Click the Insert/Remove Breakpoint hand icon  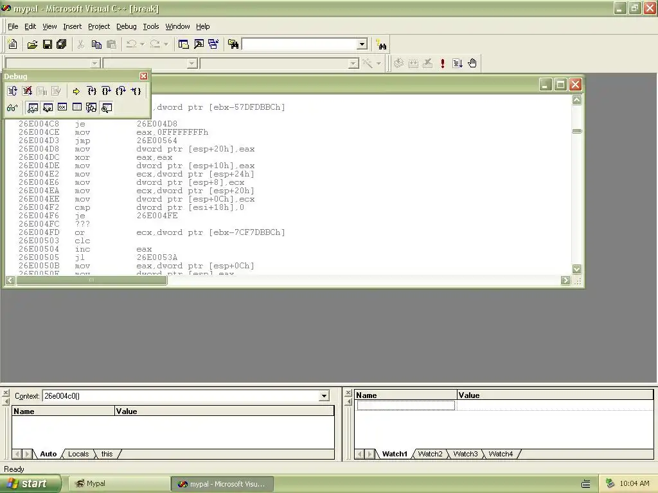pos(472,64)
